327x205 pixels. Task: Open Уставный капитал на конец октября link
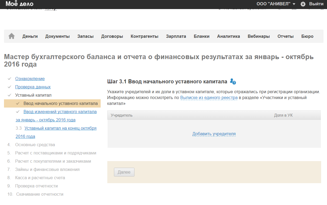click(56, 132)
